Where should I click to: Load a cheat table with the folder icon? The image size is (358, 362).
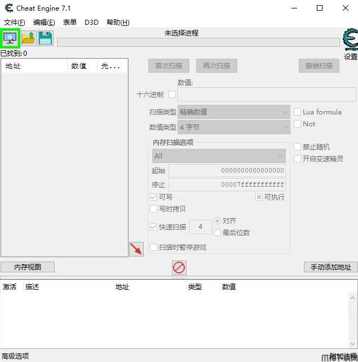coord(29,38)
